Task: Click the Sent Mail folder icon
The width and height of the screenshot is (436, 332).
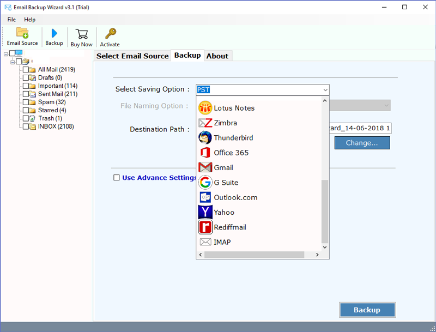Action: point(33,94)
